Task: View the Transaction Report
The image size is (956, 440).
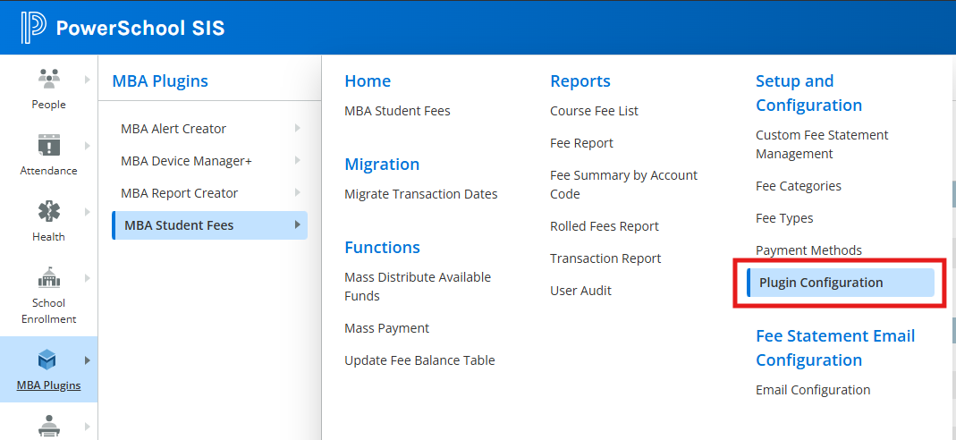Action: tap(605, 258)
